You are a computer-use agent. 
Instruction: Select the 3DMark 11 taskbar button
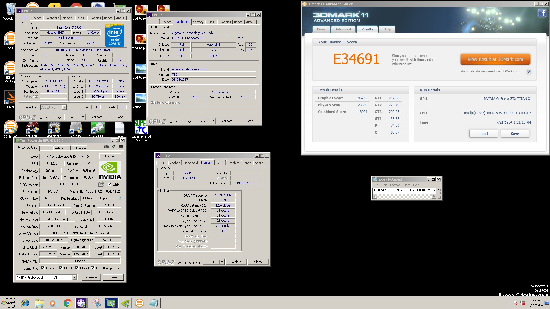click(x=139, y=303)
